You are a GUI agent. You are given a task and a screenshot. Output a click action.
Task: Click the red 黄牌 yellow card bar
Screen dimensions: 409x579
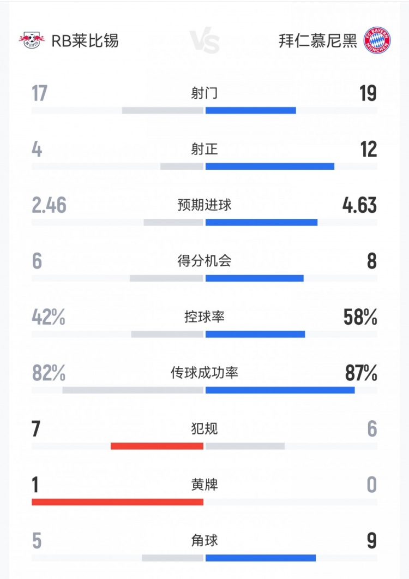(117, 501)
